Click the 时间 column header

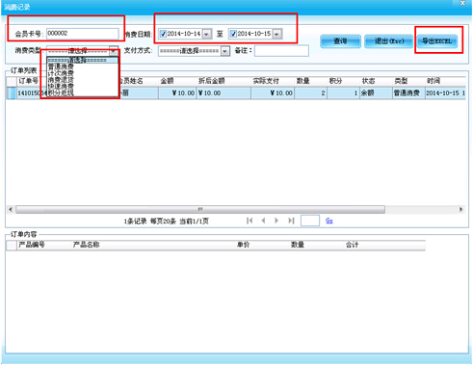pyautogui.click(x=445, y=81)
